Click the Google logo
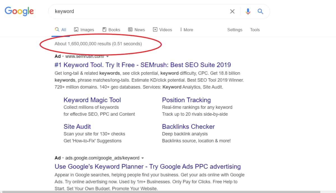 tap(19, 11)
